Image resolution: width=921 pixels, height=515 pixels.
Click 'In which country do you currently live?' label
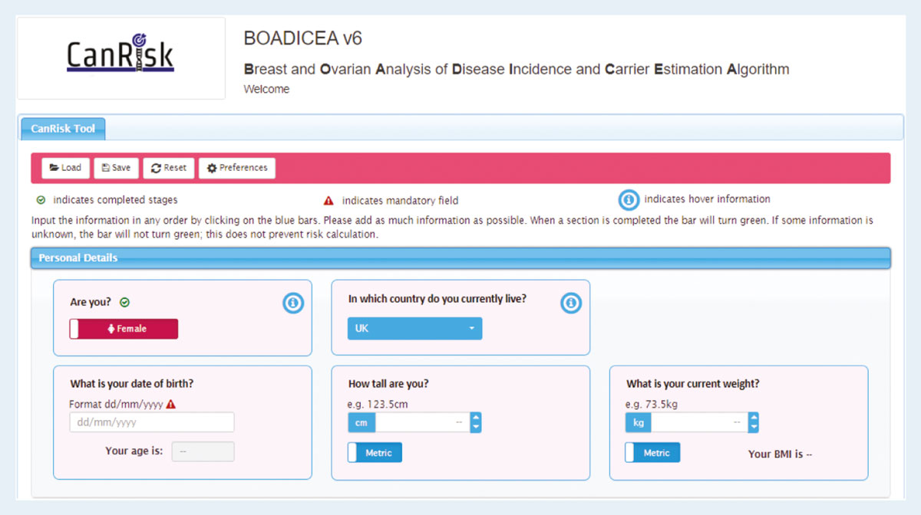tap(437, 299)
